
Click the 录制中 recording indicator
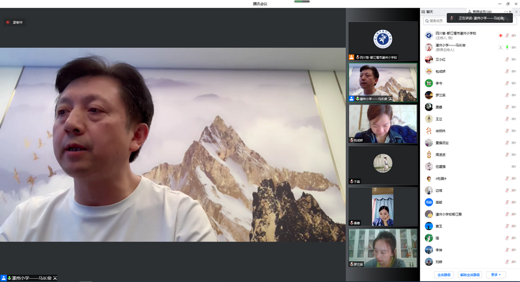[x=15, y=22]
